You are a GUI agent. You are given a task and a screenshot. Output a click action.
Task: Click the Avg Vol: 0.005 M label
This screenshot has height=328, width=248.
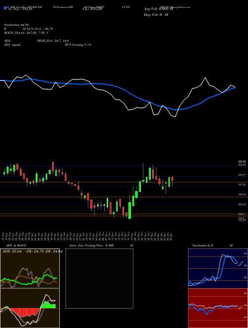(158, 9)
